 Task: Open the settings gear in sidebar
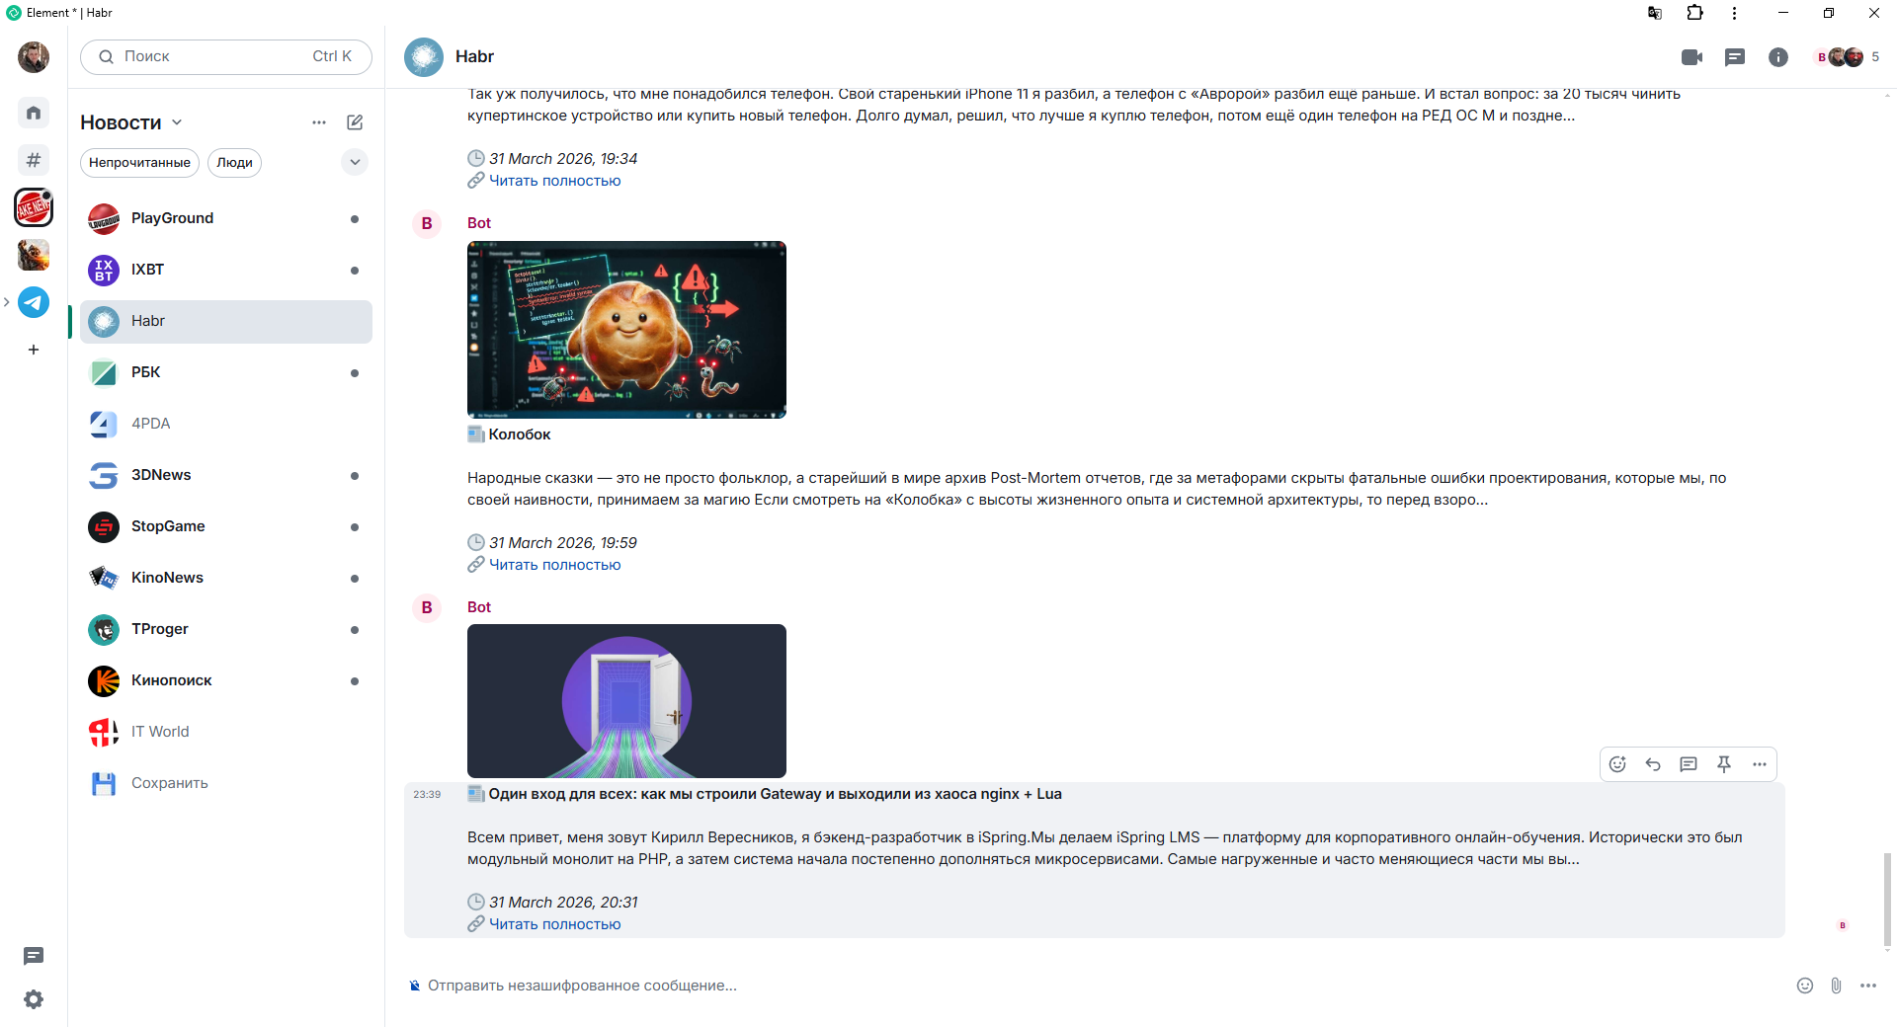point(34,999)
